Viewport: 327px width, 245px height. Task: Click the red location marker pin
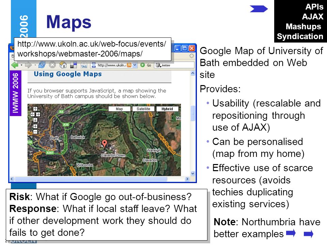coord(105,144)
